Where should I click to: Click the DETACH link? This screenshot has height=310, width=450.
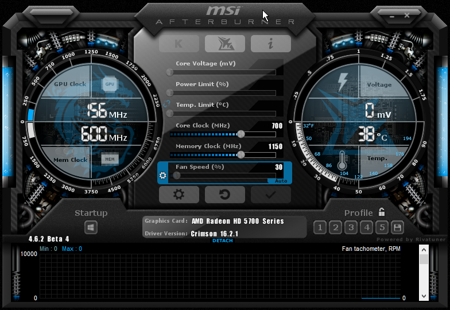coord(223,241)
